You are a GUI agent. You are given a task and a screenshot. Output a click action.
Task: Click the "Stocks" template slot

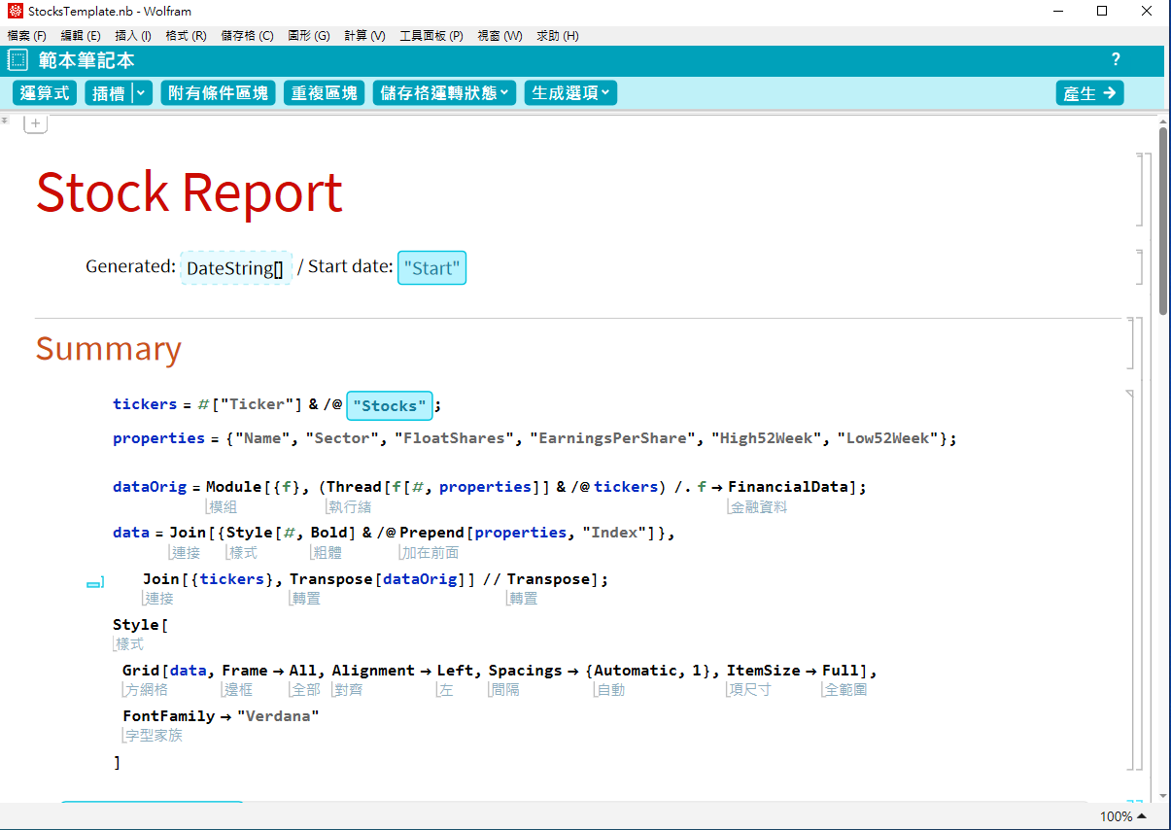(x=390, y=405)
